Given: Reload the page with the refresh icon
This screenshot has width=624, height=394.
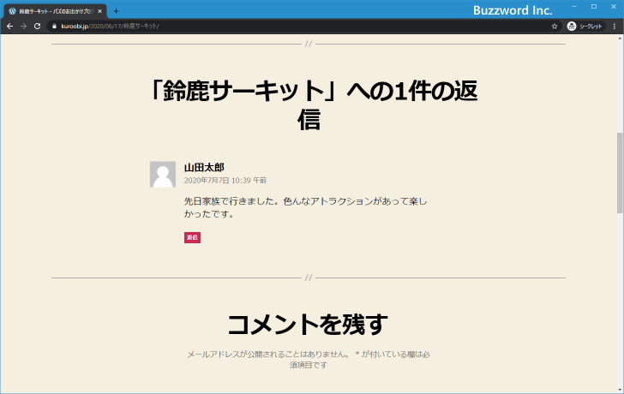Looking at the screenshot, I should pyautogui.click(x=38, y=27).
